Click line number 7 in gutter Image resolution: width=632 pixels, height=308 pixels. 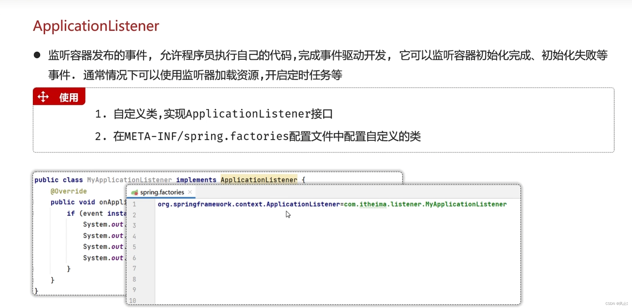(134, 268)
